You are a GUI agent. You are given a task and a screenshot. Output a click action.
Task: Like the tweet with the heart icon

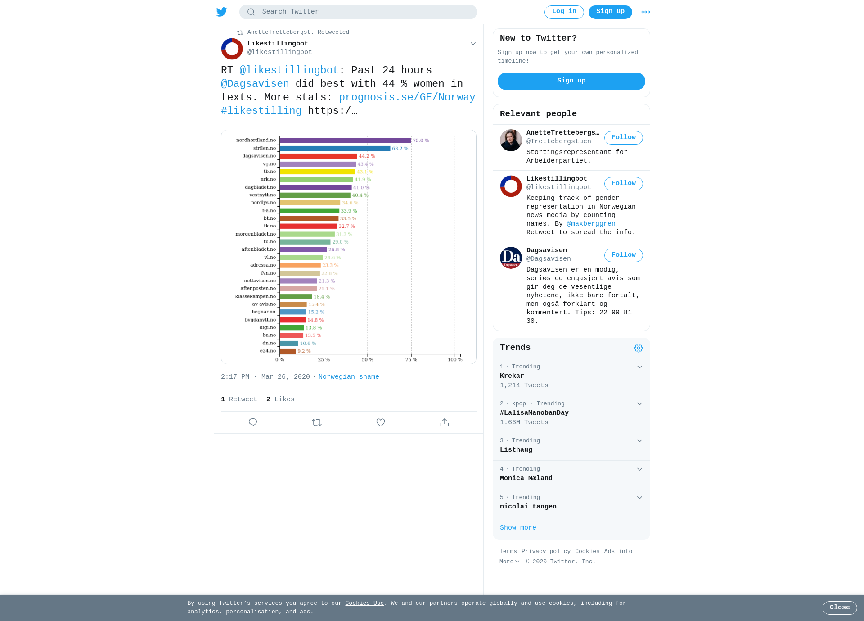pos(381,422)
